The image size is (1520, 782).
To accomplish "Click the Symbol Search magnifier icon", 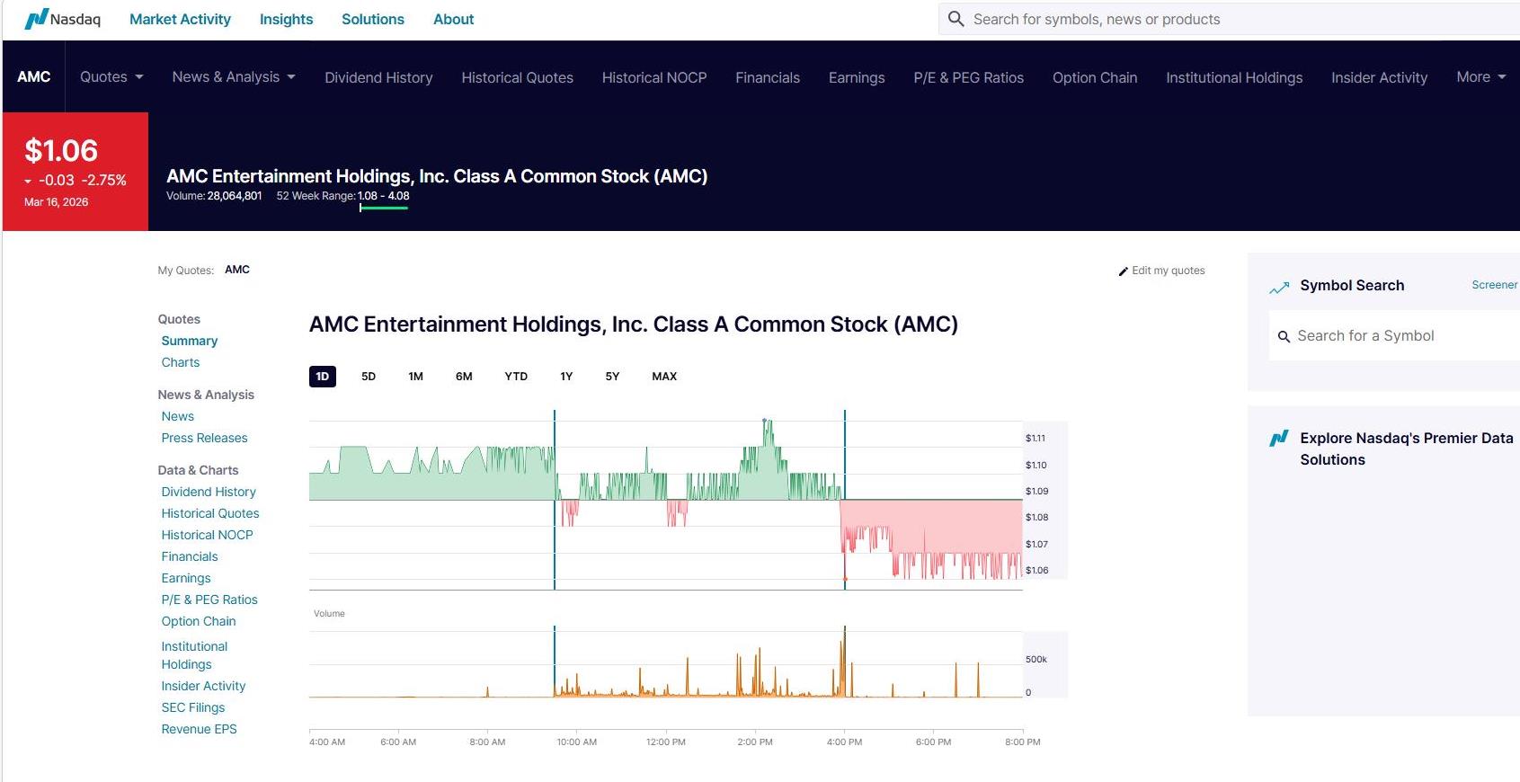I will point(1284,337).
